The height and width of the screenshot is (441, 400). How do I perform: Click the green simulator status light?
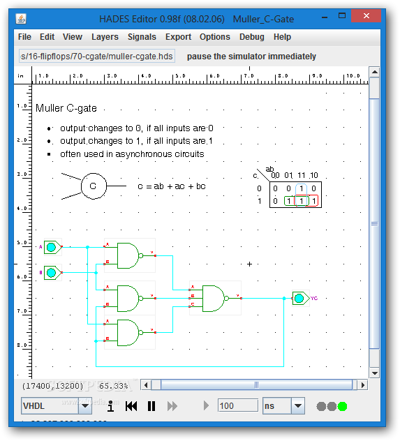pyautogui.click(x=342, y=406)
